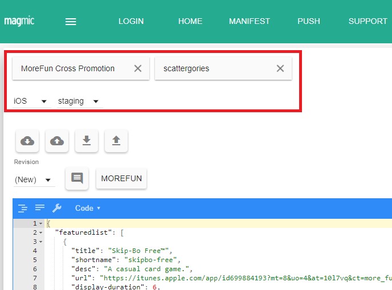Open the hamburger navigation menu
This screenshot has height=290, width=392.
tap(71, 22)
